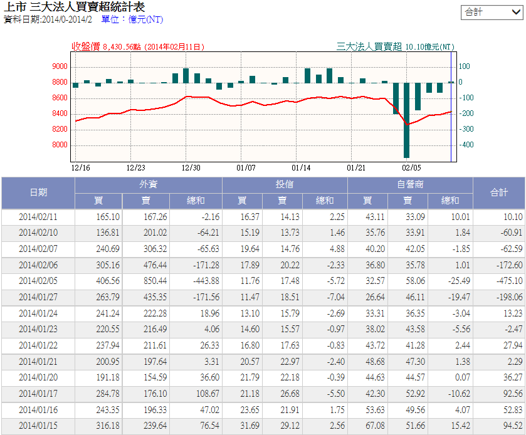The width and height of the screenshot is (526, 435).
Task: Click foreign net value 108.67
Action: pyautogui.click(x=208, y=394)
